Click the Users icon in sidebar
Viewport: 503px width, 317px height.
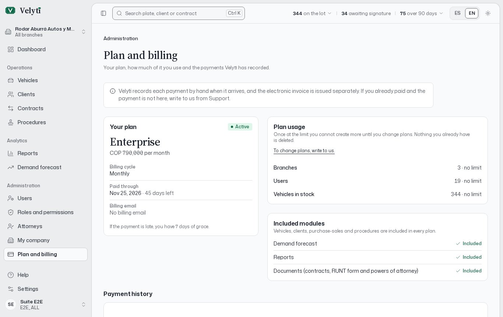(11, 198)
